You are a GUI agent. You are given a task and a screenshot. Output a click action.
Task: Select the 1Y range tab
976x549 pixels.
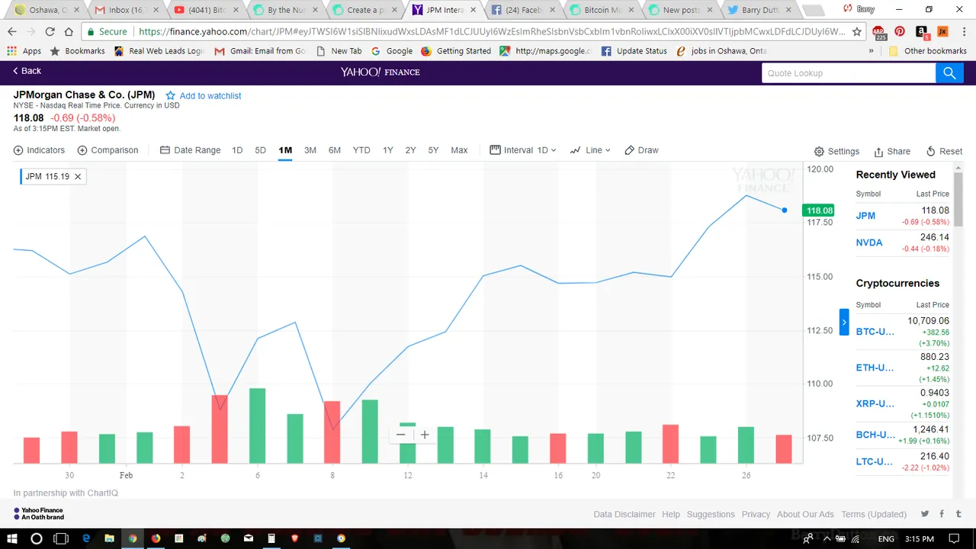click(388, 150)
